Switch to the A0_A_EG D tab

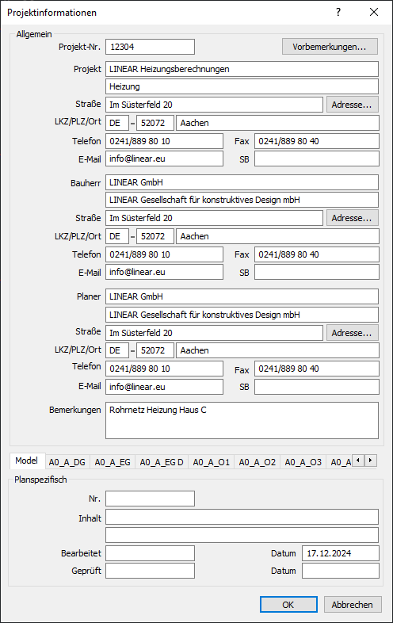coord(162,462)
